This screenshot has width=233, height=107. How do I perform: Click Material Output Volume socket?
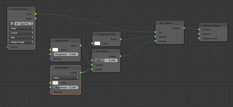(x=199, y=34)
